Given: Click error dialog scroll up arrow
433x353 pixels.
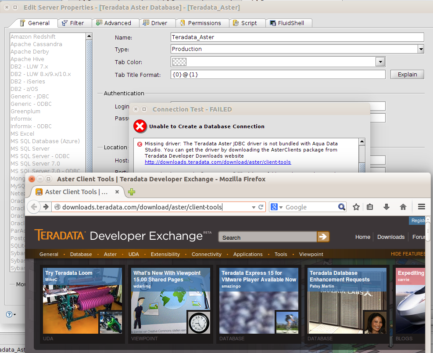Looking at the screenshot, I should pyautogui.click(x=362, y=141).
